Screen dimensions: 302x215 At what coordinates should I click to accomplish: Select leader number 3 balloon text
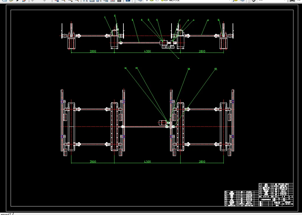[132, 20]
